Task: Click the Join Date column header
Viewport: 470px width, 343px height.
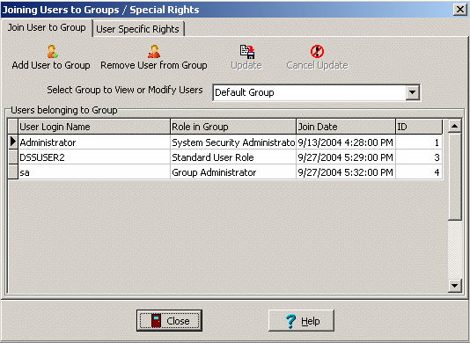Action: click(x=346, y=127)
